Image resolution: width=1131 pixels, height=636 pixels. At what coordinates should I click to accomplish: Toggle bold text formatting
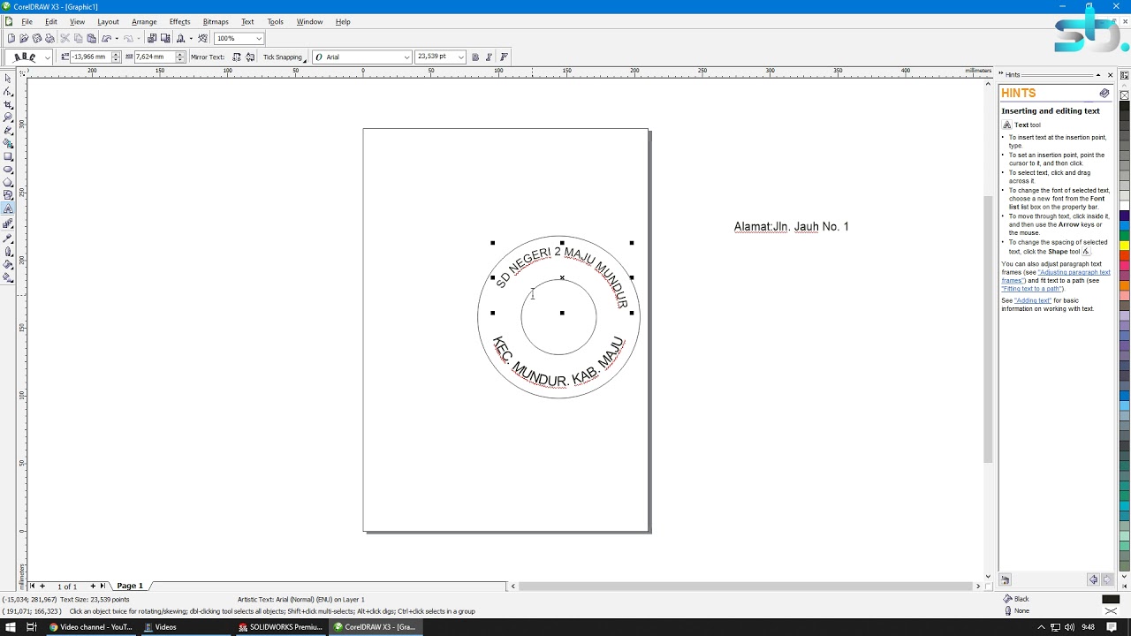pyautogui.click(x=475, y=57)
